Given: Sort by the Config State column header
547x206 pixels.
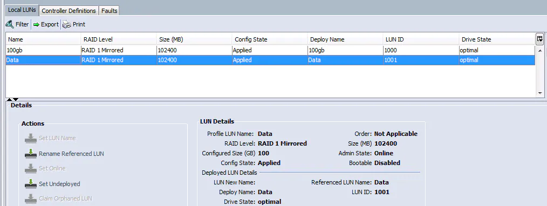Looking at the screenshot, I should tap(270, 39).
